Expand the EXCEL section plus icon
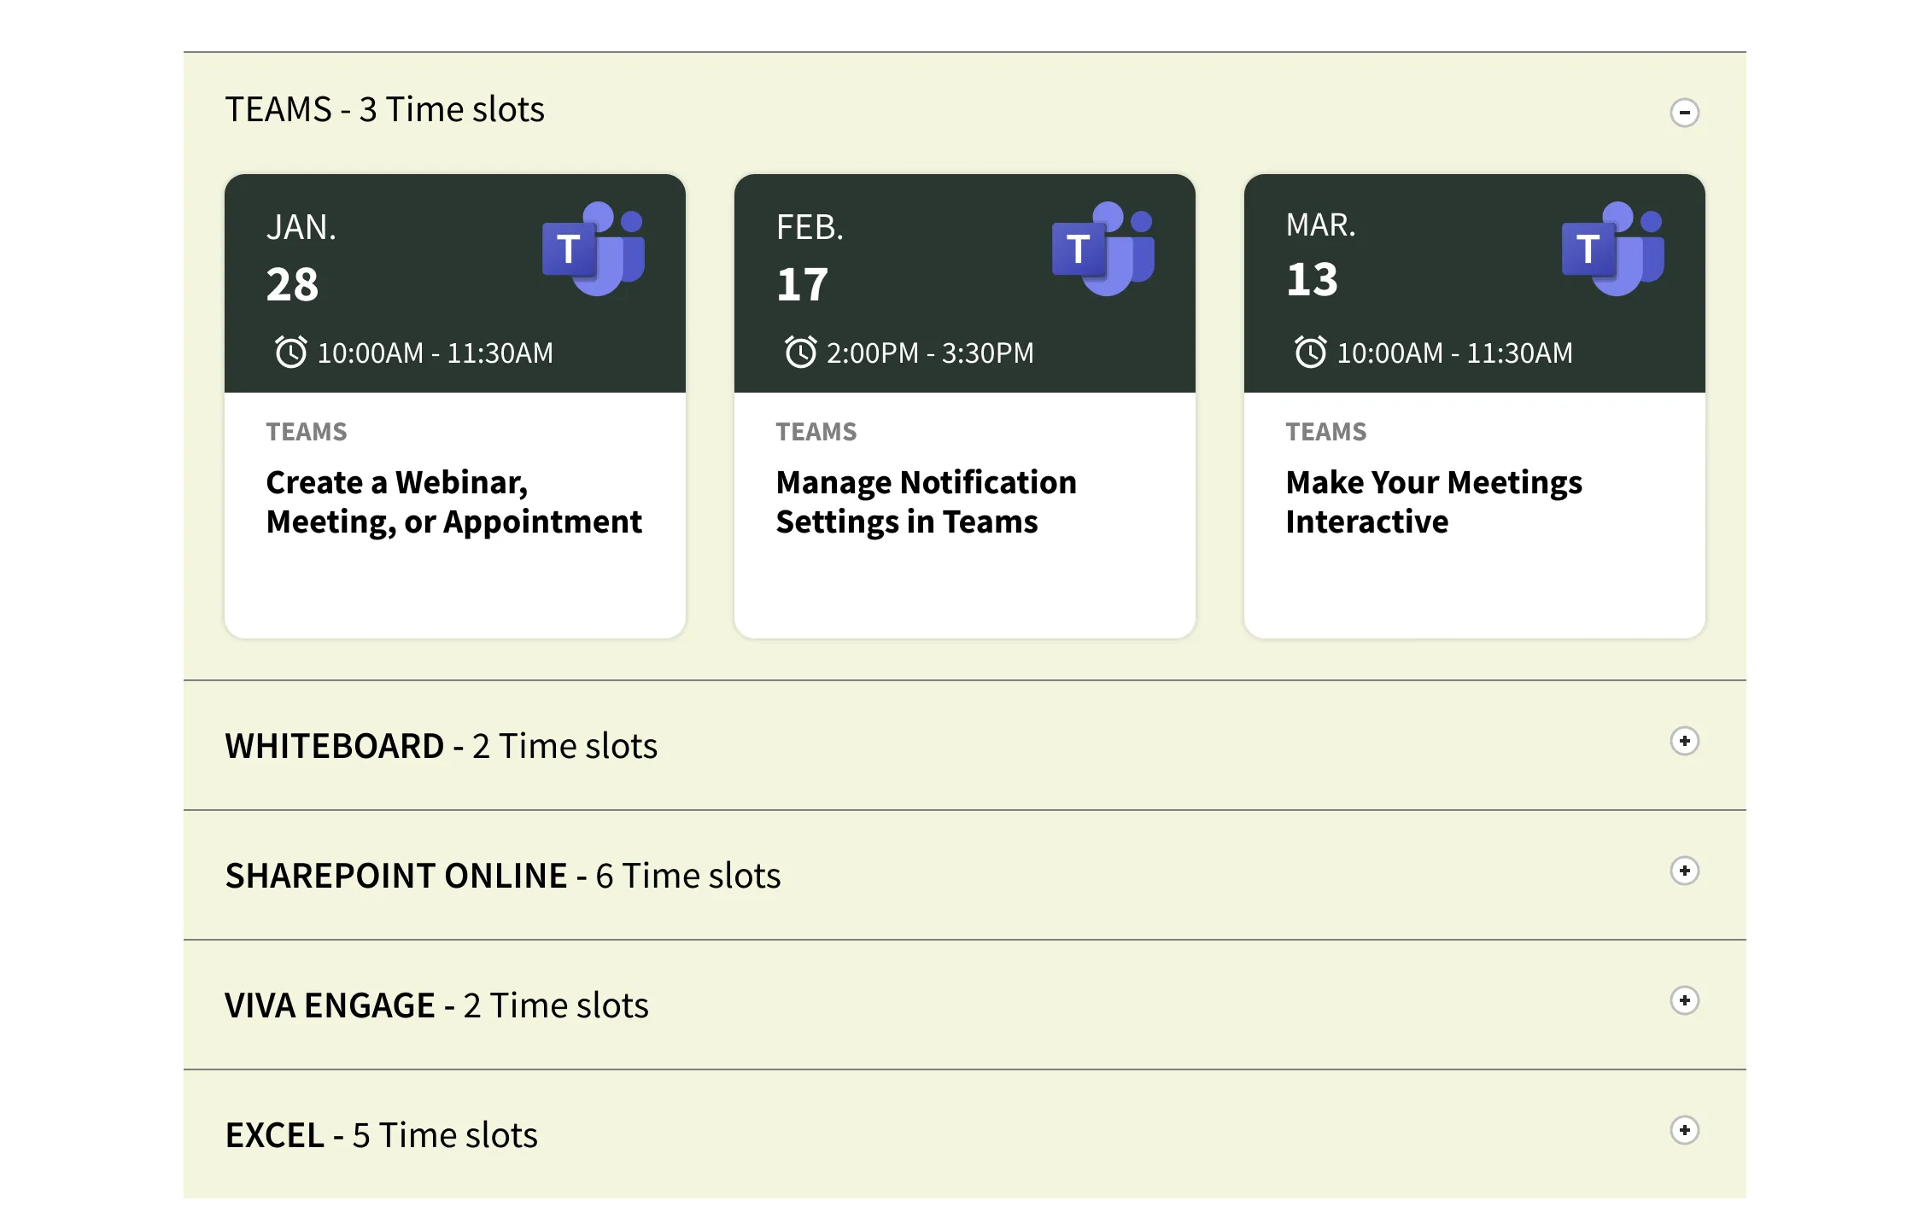The width and height of the screenshot is (1930, 1212). tap(1684, 1130)
